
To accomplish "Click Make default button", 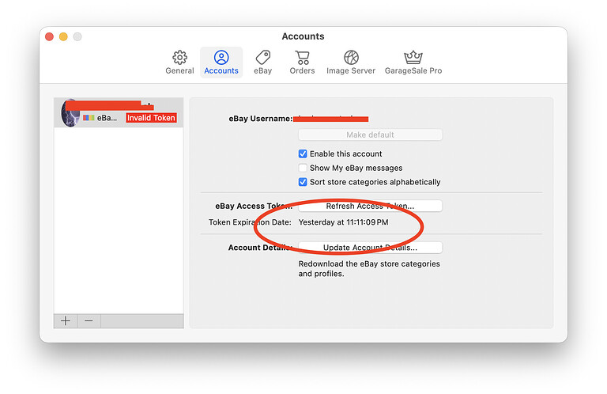I will (x=370, y=134).
